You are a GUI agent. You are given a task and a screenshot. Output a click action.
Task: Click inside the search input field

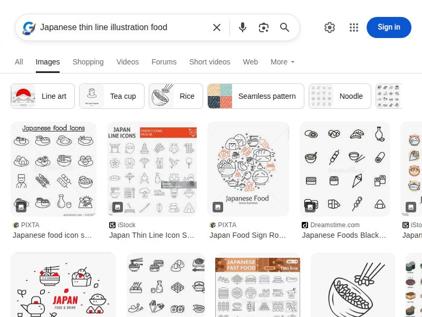[x=121, y=27]
